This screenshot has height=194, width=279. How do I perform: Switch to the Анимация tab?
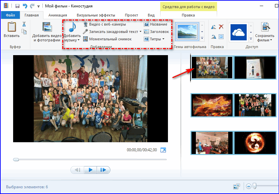pos(58,15)
